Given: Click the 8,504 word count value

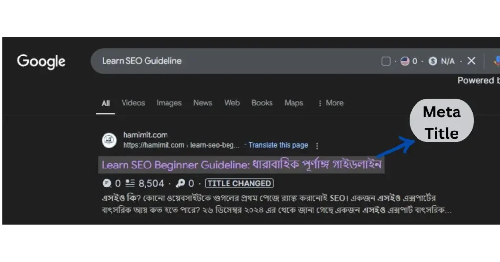Looking at the screenshot, I should coord(151,183).
